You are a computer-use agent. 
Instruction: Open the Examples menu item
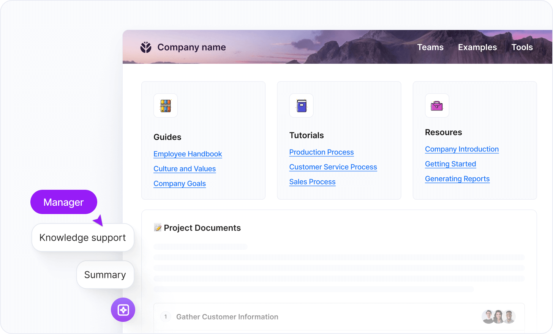(477, 47)
